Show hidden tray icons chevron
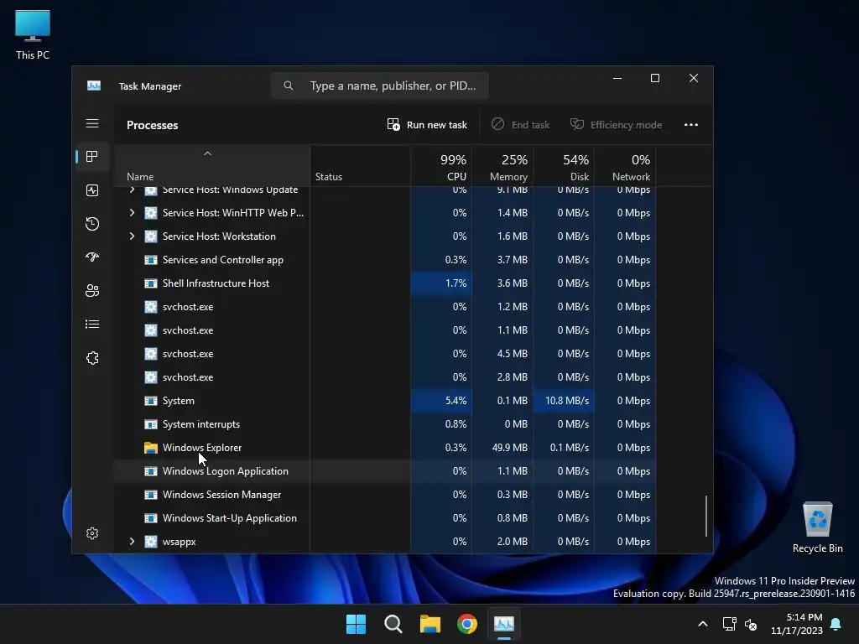859x644 pixels. pos(703,624)
